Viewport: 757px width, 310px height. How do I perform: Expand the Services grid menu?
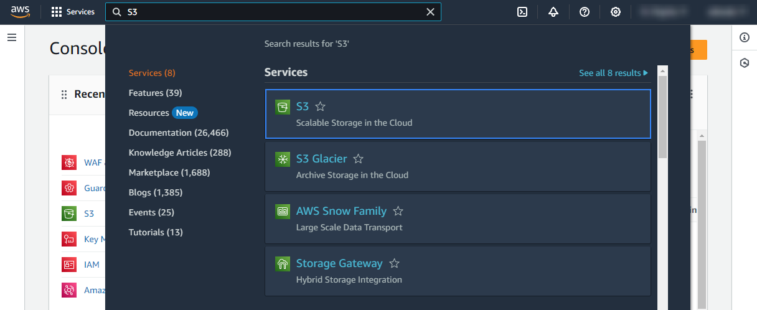click(73, 12)
